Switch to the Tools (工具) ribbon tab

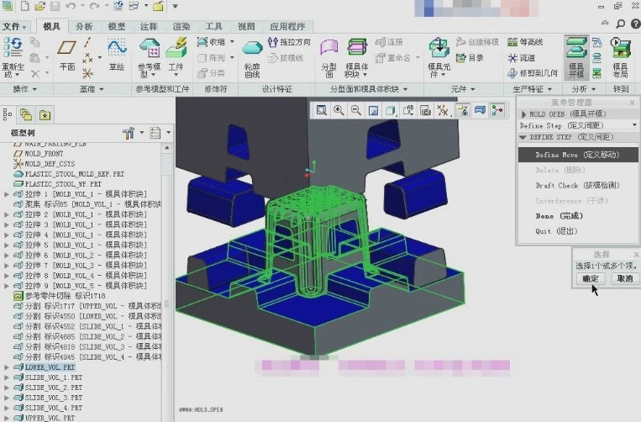213,27
